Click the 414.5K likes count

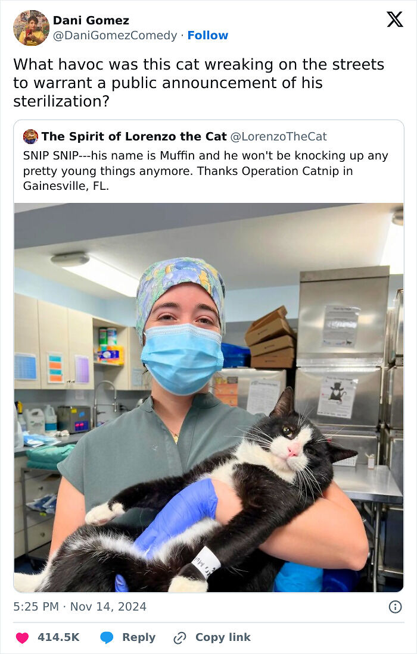(58, 637)
